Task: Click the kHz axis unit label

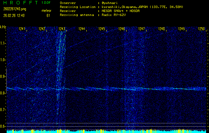Action: click(3, 27)
